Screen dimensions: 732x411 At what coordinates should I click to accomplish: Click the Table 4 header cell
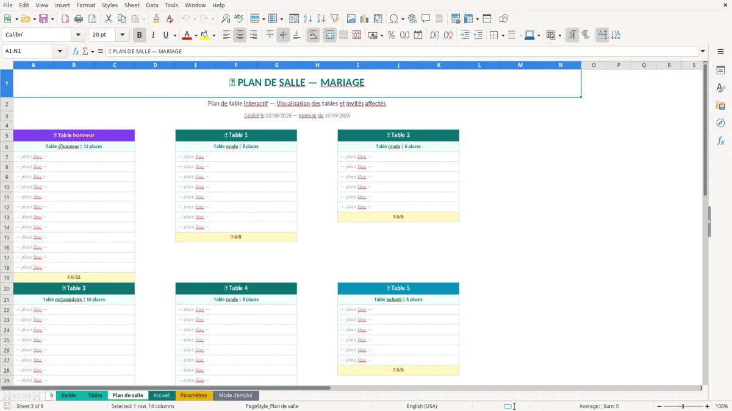tap(236, 288)
